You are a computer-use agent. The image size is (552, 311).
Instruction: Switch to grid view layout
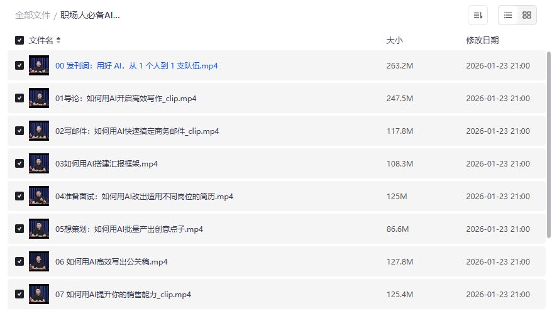tap(527, 15)
